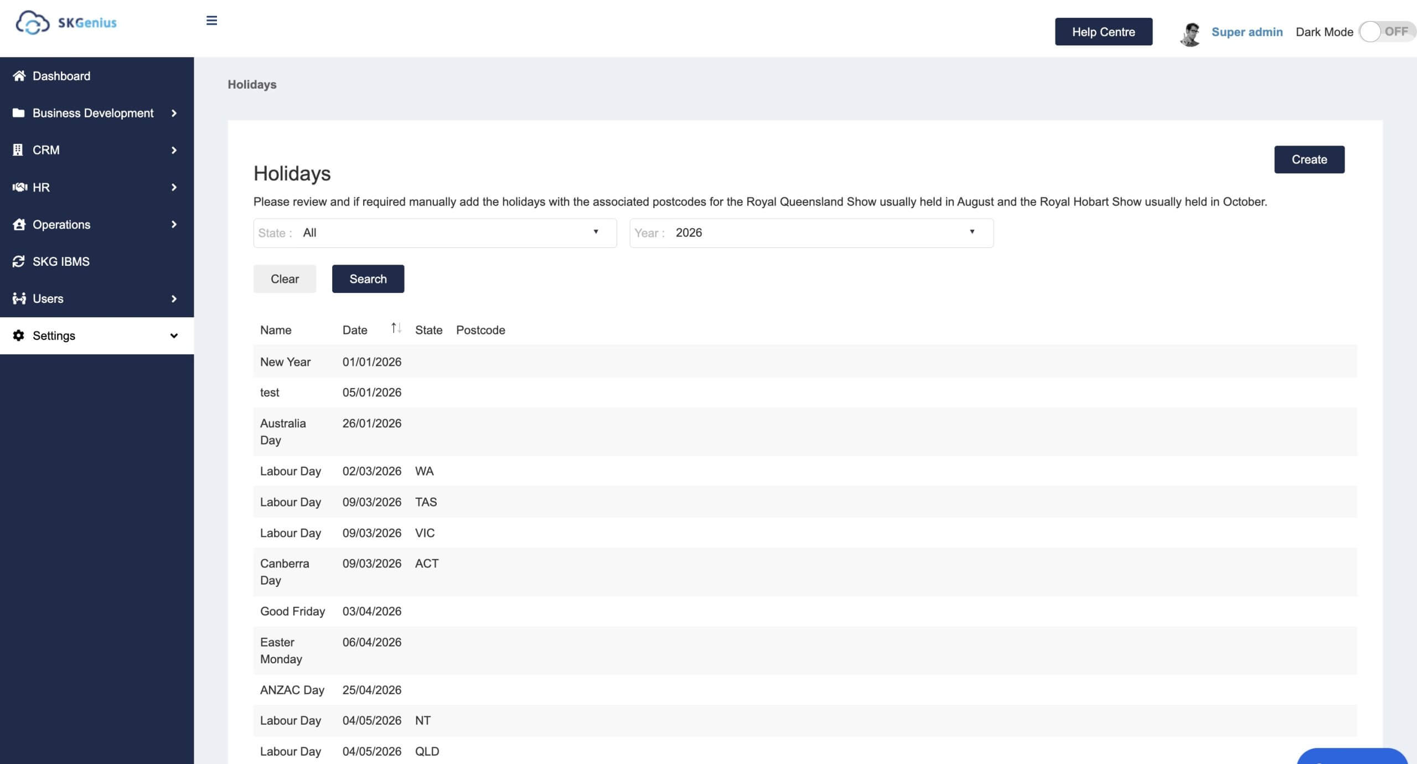
Task: Open the Users menu item
Action: click(48, 299)
